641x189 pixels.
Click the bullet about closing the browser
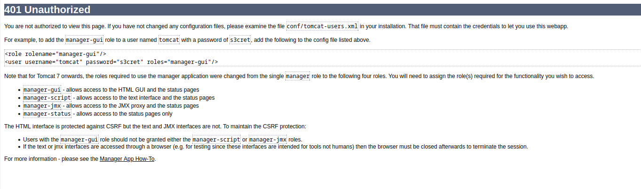pos(276,147)
